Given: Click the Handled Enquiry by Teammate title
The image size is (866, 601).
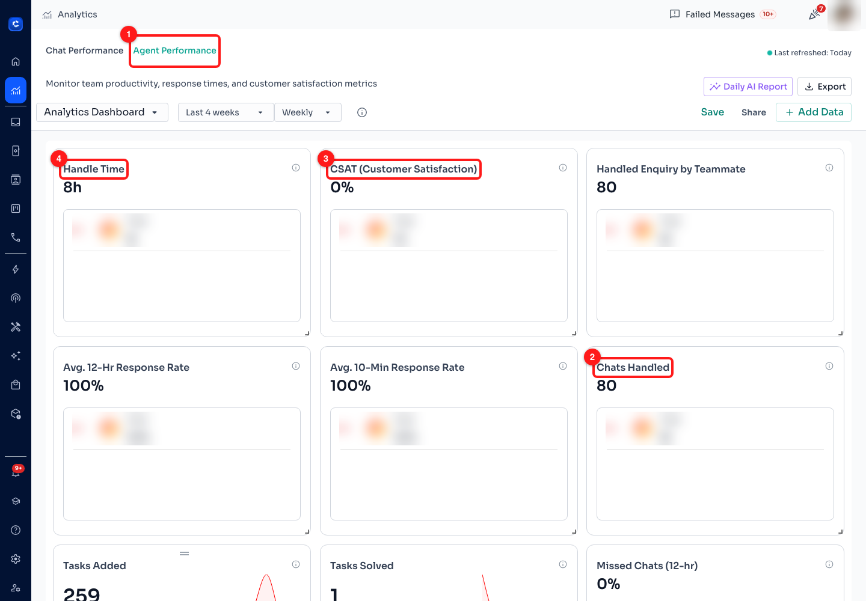Looking at the screenshot, I should tap(671, 169).
